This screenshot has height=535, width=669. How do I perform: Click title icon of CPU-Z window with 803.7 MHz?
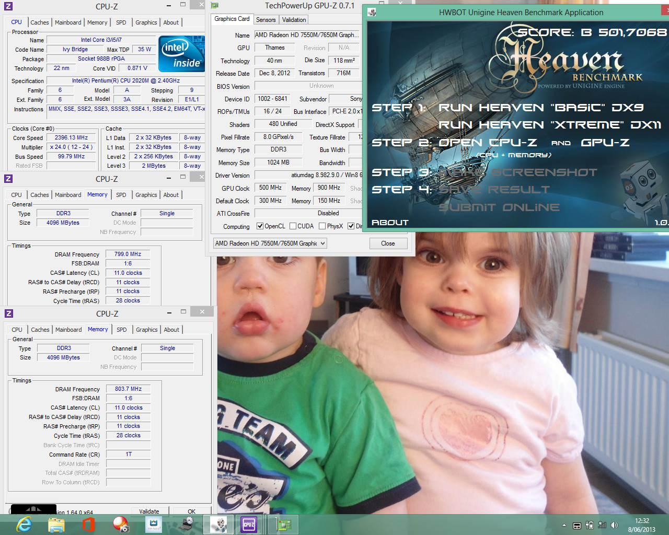[8, 313]
